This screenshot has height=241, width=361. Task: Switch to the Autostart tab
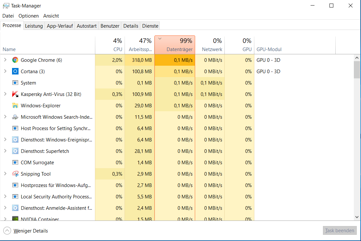(x=87, y=26)
